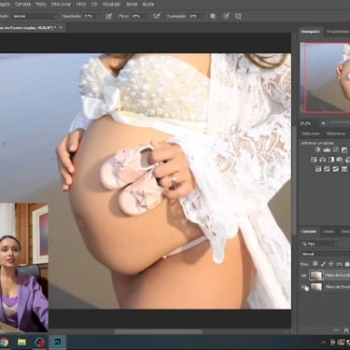350x350 pixels.
Task: Toggle airbrush build-up next to Fluxo
Action: [x=157, y=16]
